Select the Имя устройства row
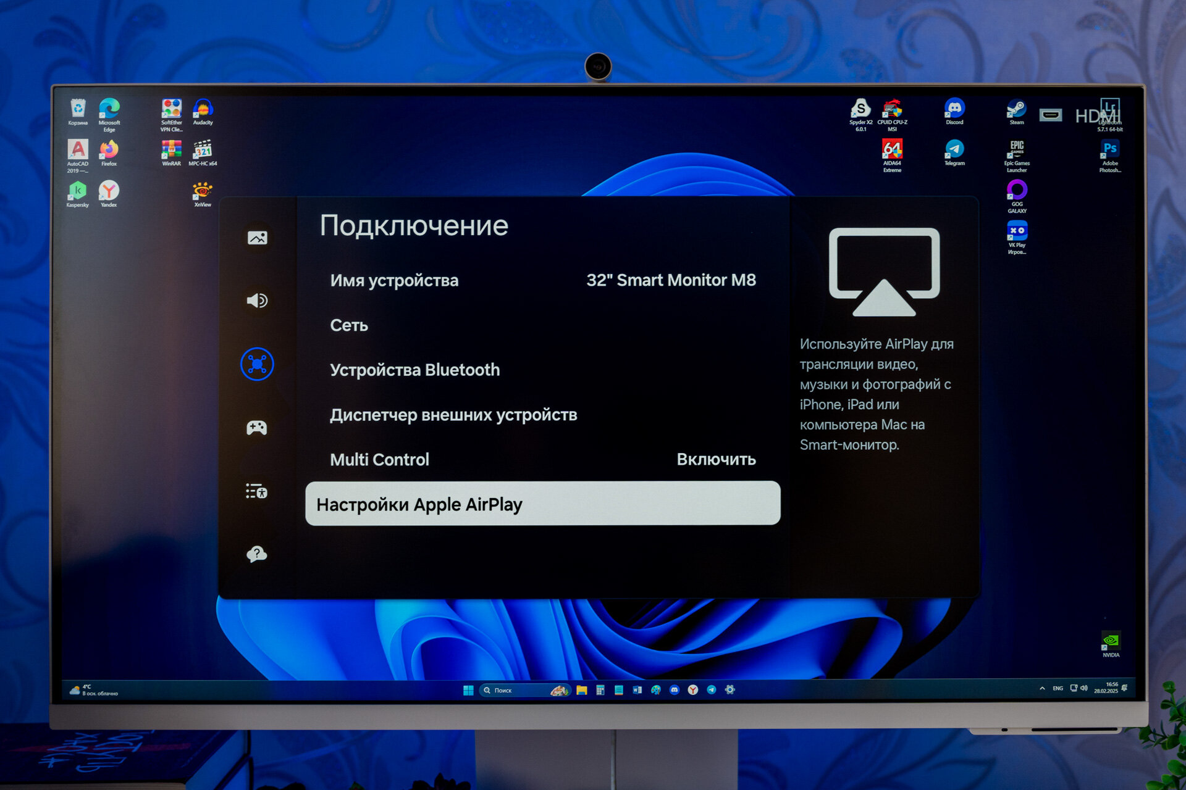The image size is (1186, 790). (x=543, y=280)
